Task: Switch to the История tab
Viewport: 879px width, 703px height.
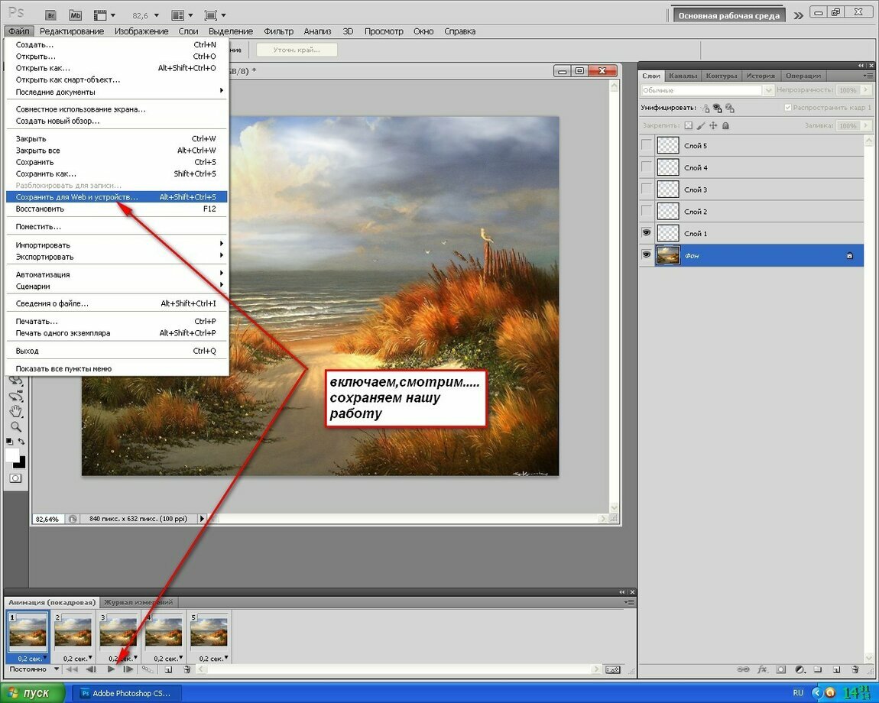Action: click(x=761, y=76)
